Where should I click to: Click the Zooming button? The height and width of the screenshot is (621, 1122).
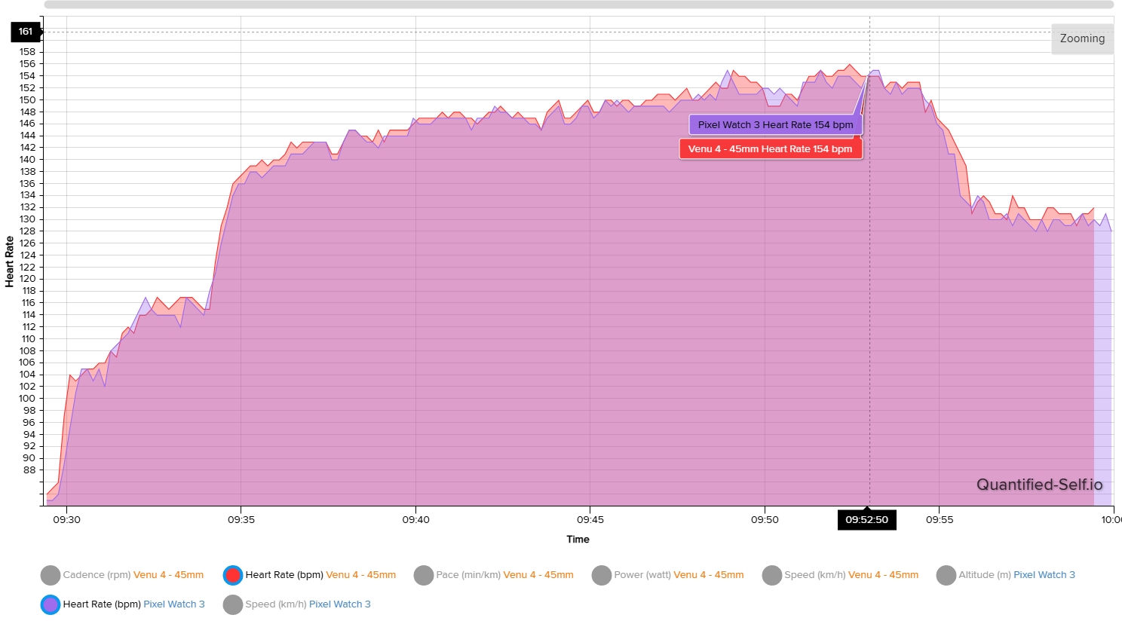[1082, 38]
